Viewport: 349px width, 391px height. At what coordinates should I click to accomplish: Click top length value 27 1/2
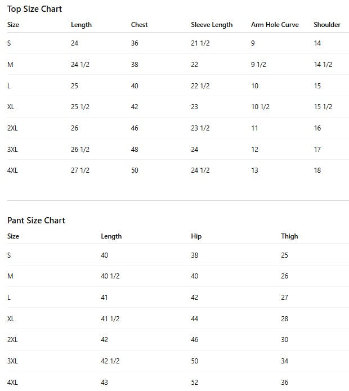coord(80,170)
